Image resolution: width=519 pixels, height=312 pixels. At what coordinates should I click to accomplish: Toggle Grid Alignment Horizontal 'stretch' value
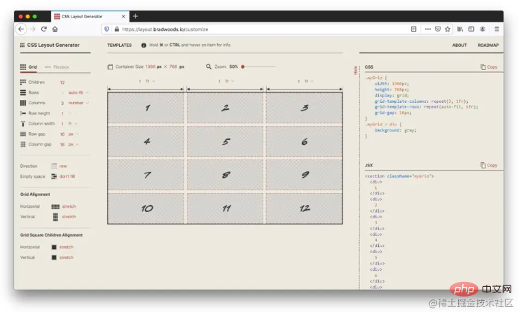tap(69, 206)
